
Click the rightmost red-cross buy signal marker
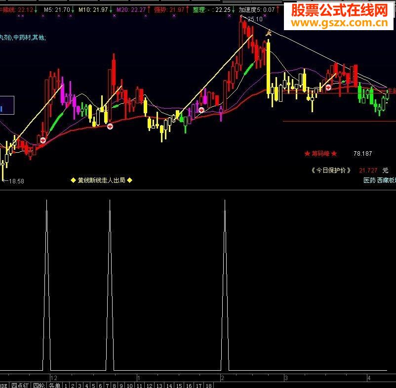click(328, 87)
